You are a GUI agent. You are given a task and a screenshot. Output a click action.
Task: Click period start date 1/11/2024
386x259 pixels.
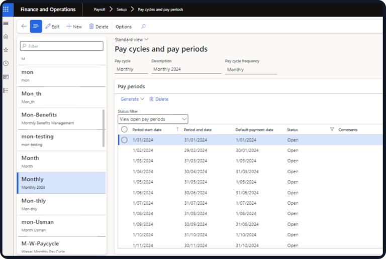tap(143, 245)
